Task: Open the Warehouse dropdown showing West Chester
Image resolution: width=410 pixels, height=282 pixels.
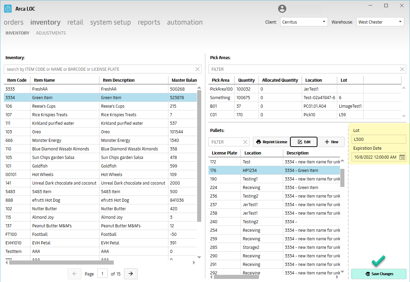Action: 380,22
